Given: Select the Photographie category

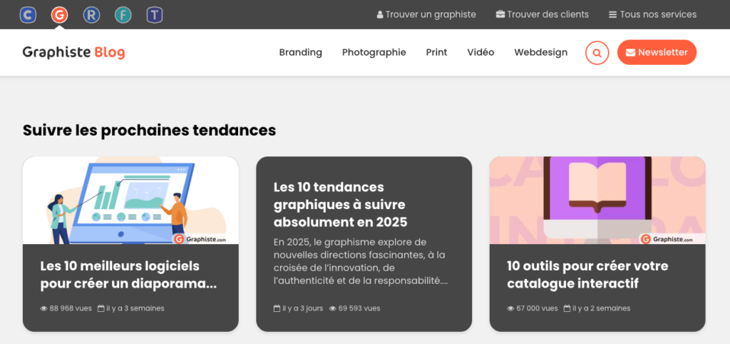Looking at the screenshot, I should [374, 53].
